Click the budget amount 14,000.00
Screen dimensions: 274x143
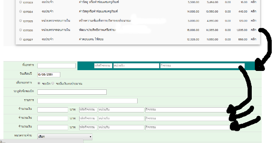click(x=193, y=11)
